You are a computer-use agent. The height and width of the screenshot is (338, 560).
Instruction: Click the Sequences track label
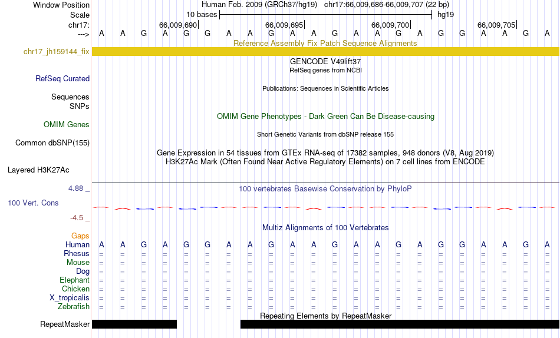tap(70, 97)
